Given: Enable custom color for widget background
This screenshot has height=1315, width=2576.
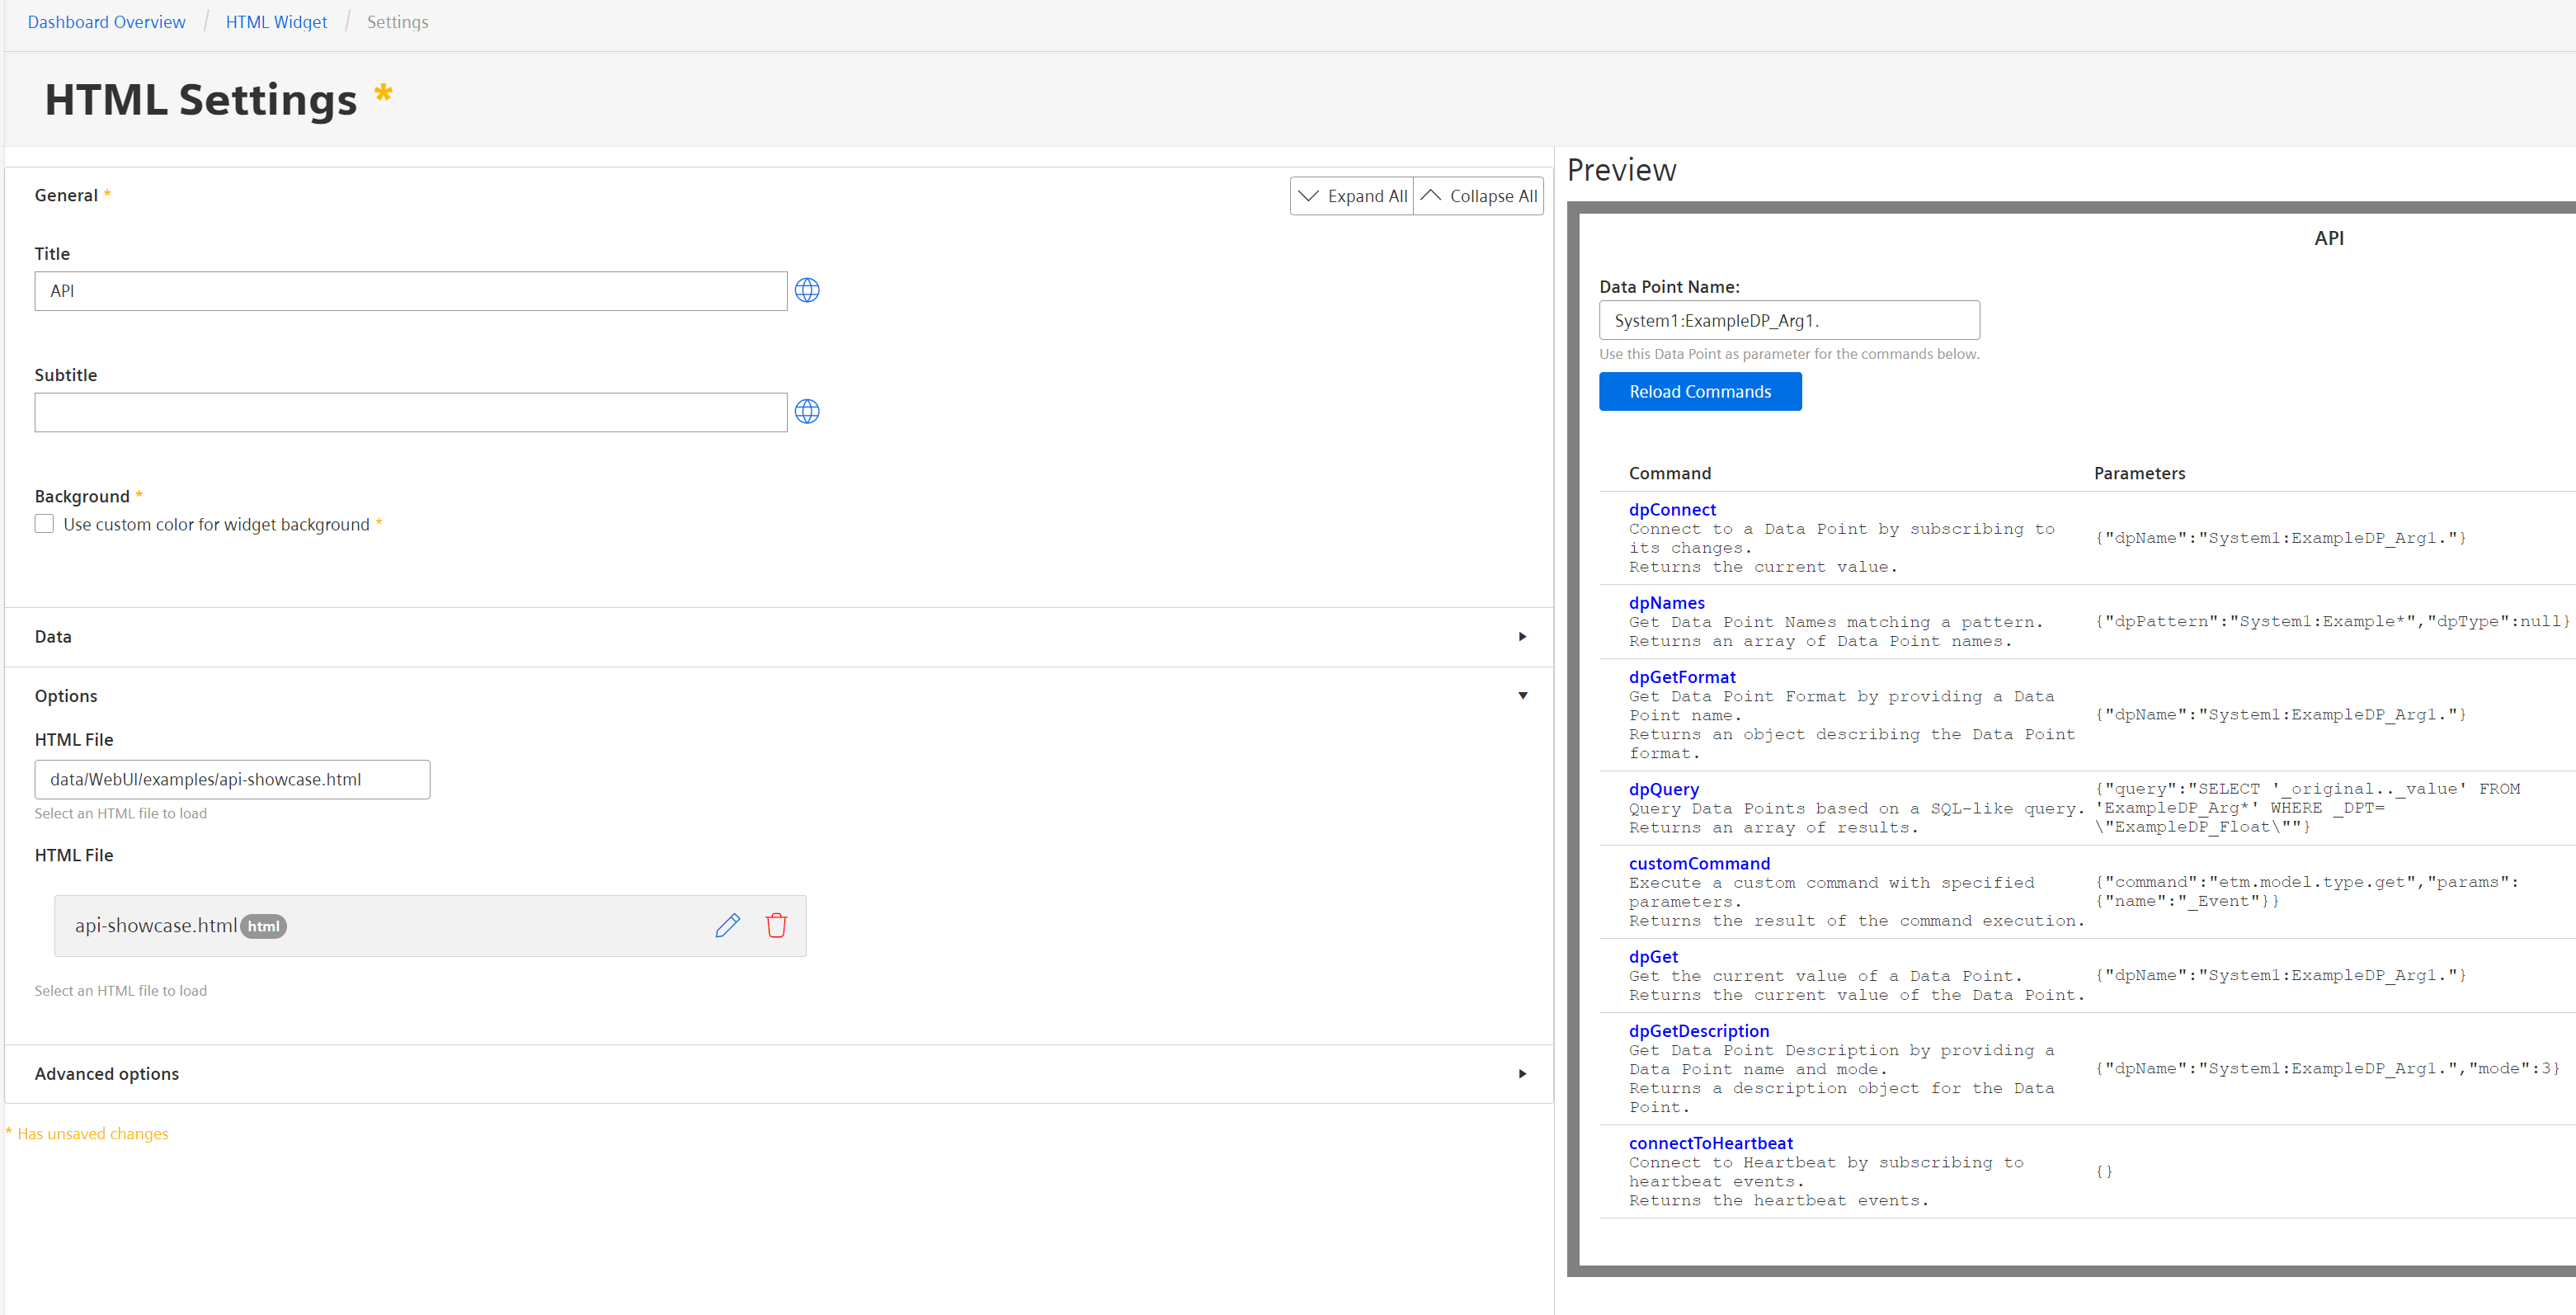Looking at the screenshot, I should [44, 524].
